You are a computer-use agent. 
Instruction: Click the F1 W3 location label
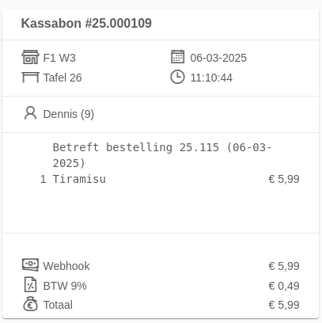point(59,58)
